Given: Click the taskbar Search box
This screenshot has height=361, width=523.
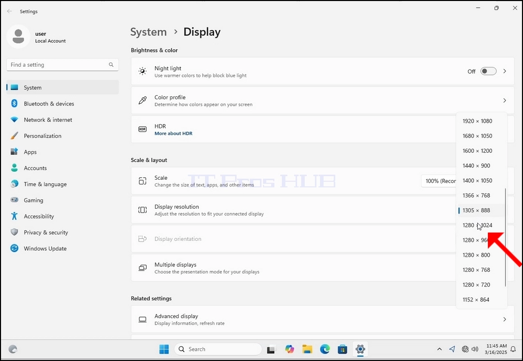Looking at the screenshot, I should tap(218, 349).
